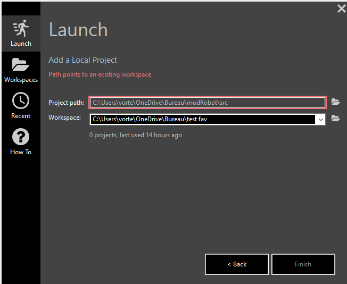Select the 'Recent' sidebar tab label
The image size is (347, 284).
point(21,116)
